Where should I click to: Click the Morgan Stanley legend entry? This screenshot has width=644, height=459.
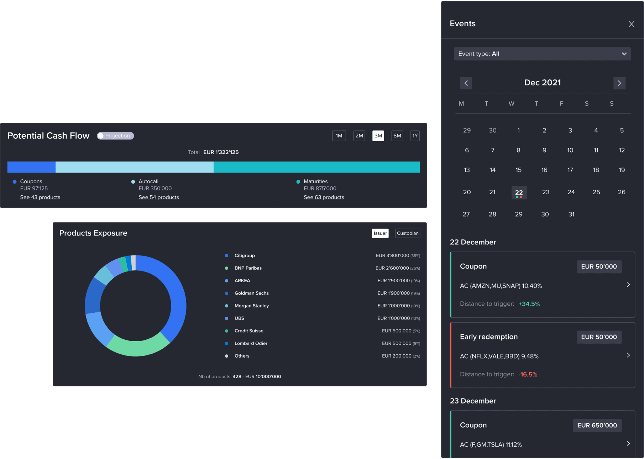tap(252, 306)
